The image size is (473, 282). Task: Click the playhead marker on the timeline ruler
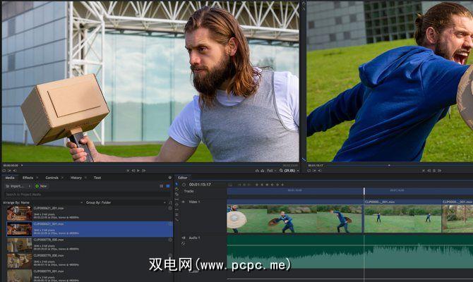pos(364,191)
